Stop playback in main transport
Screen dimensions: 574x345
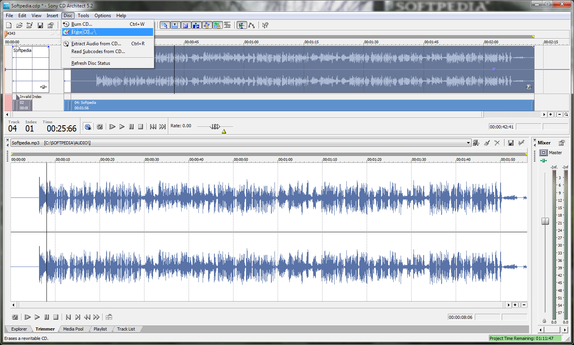pos(141,127)
